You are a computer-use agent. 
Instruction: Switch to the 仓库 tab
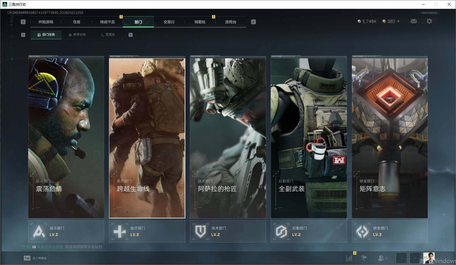pos(77,22)
